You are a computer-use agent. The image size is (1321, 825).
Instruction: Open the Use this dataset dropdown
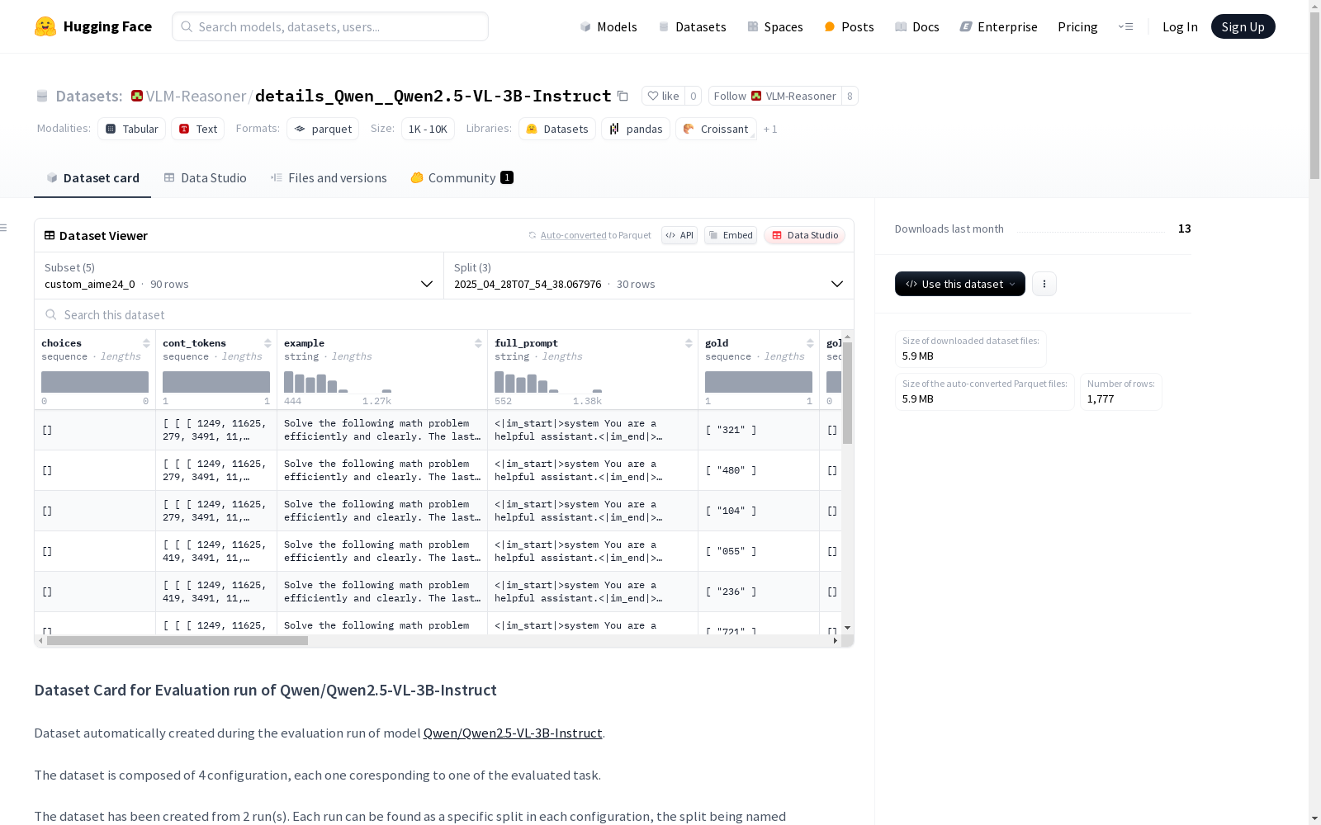960,284
